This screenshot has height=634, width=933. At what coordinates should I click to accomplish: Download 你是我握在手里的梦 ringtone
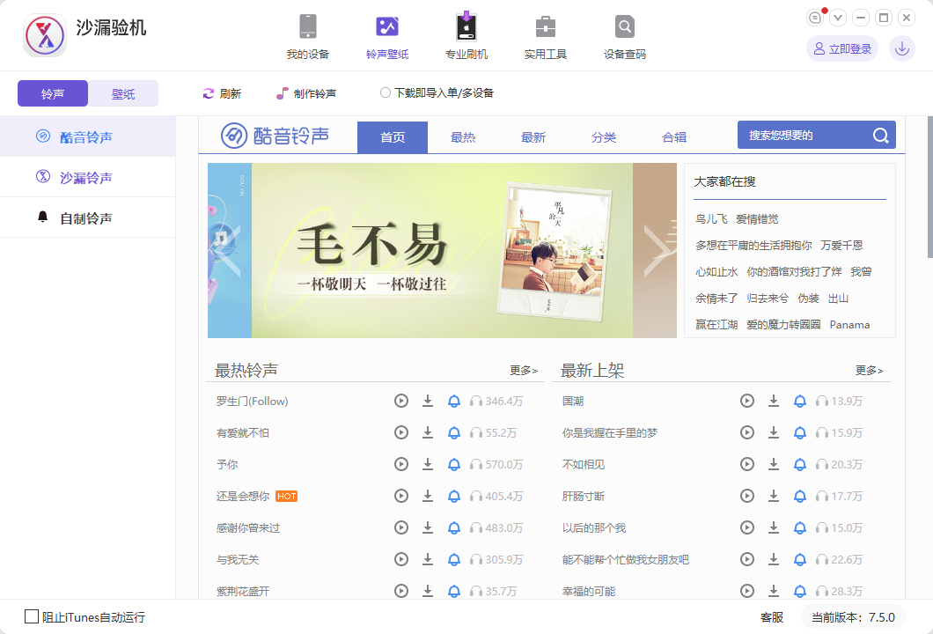(773, 432)
